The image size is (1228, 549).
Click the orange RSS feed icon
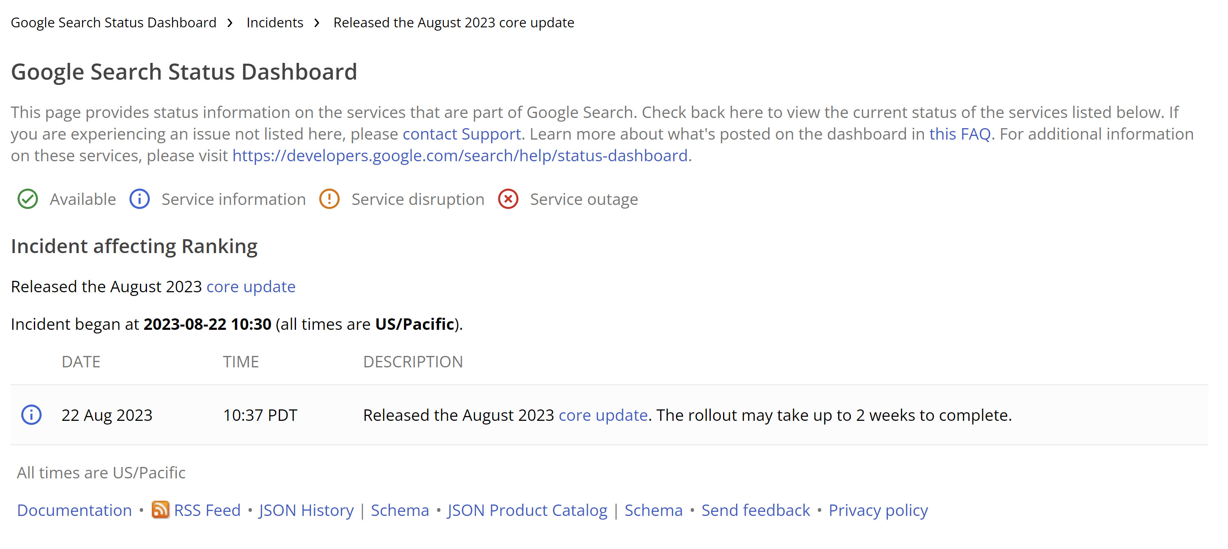(x=161, y=509)
